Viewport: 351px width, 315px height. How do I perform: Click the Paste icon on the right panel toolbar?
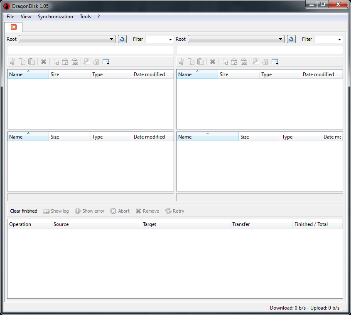[x=201, y=62]
